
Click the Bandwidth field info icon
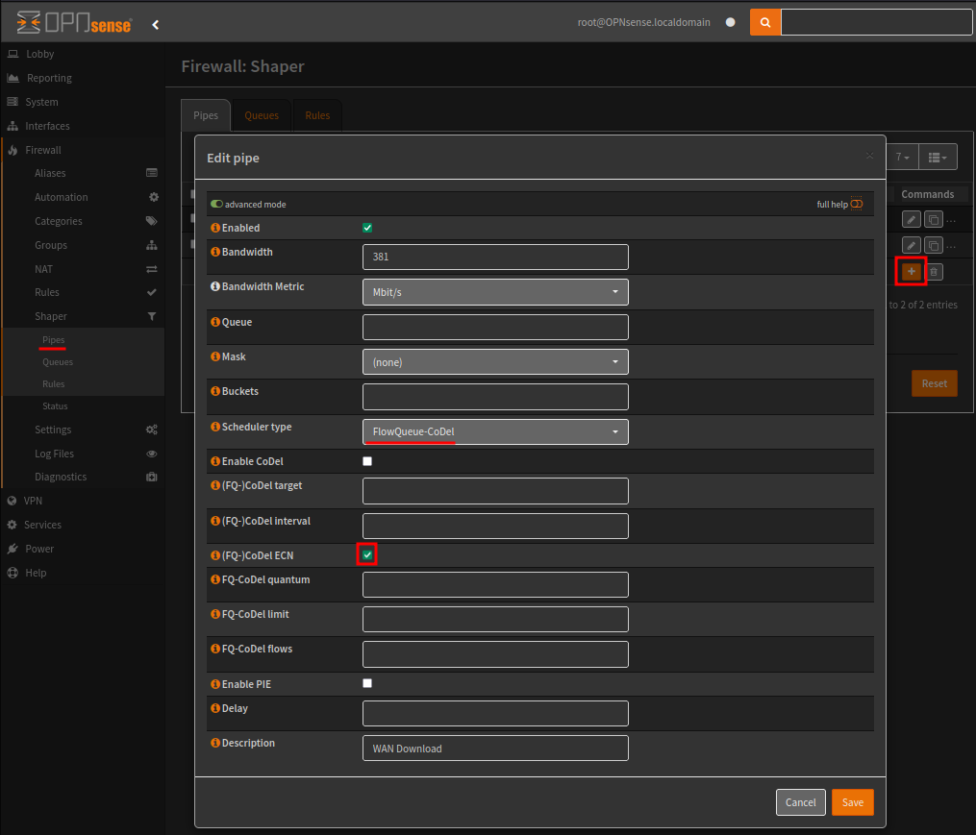[x=215, y=252]
